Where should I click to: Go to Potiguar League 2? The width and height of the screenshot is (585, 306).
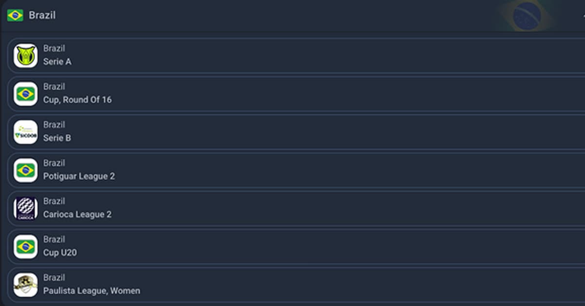click(79, 176)
